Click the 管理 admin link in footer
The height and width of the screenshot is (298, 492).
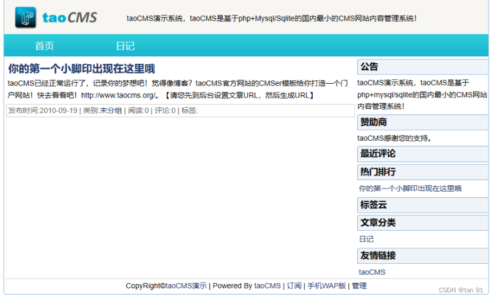(359, 286)
